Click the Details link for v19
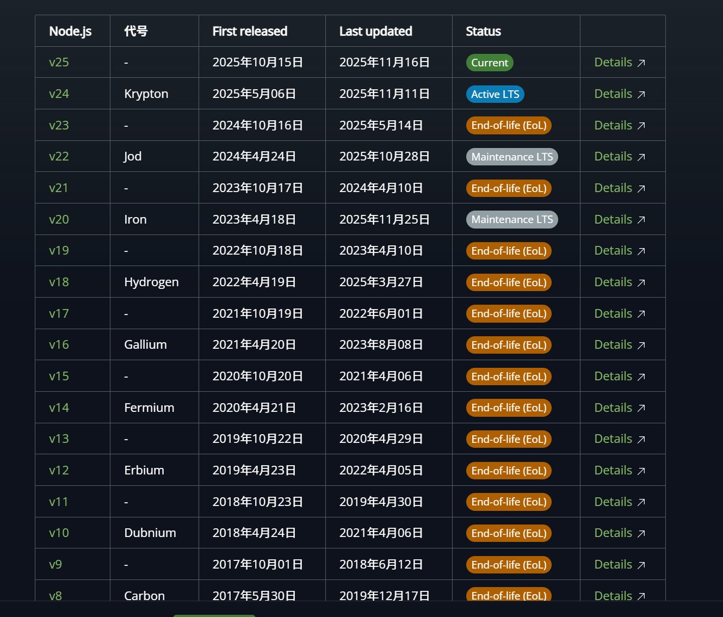 (x=620, y=250)
